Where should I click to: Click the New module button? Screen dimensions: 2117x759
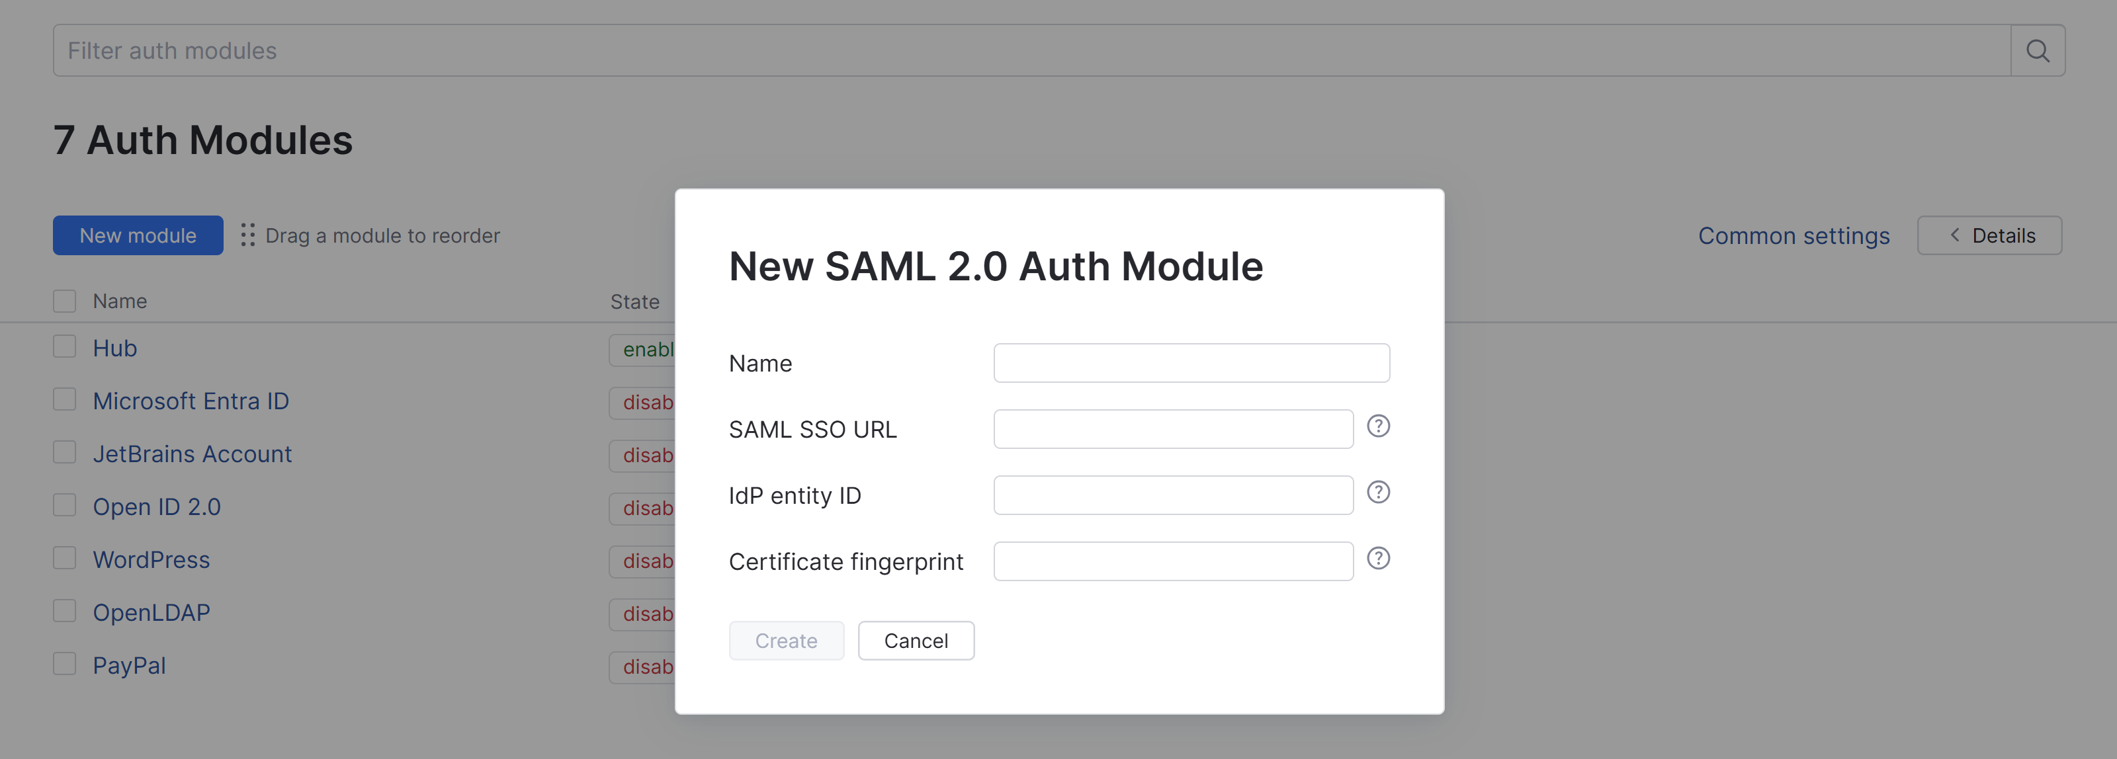click(137, 235)
